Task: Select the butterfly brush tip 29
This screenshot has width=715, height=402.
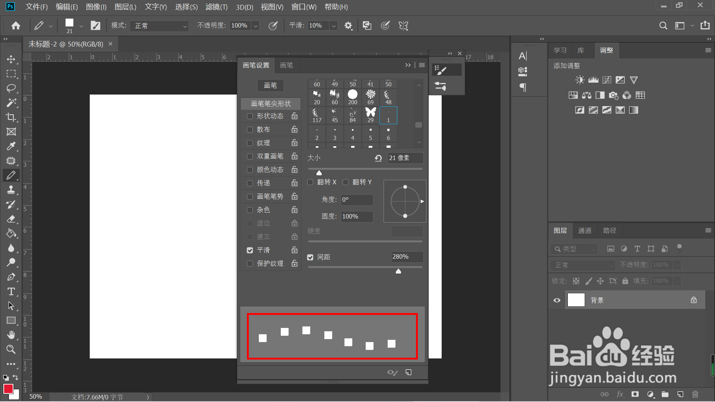Action: (371, 115)
